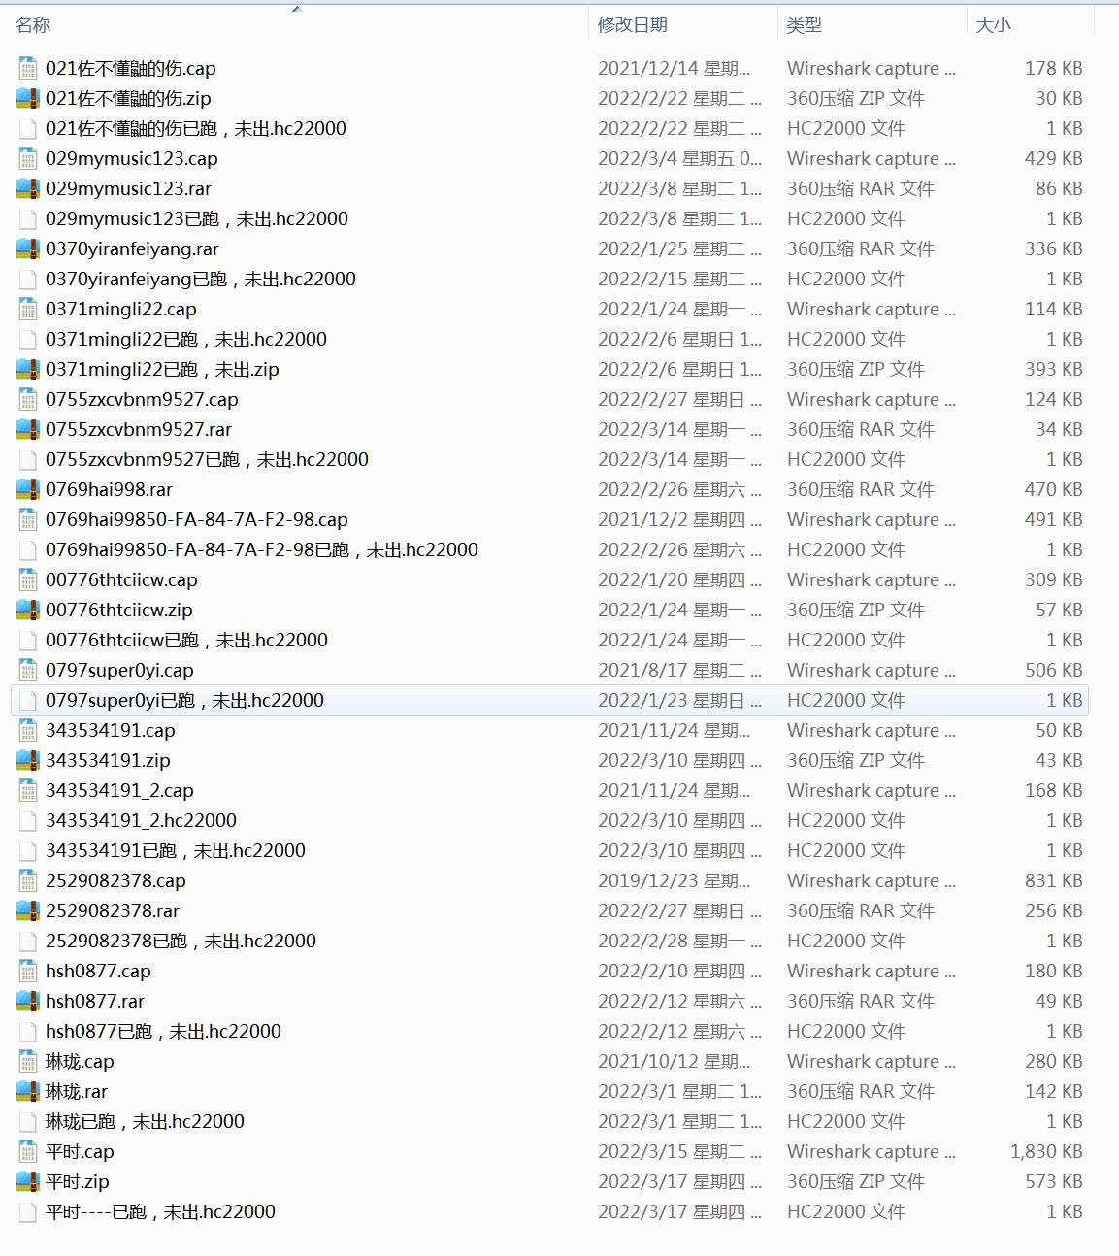Click the archive icon of 0755zxcvbnm9527.rar
This screenshot has height=1256, width=1119.
pos(28,429)
